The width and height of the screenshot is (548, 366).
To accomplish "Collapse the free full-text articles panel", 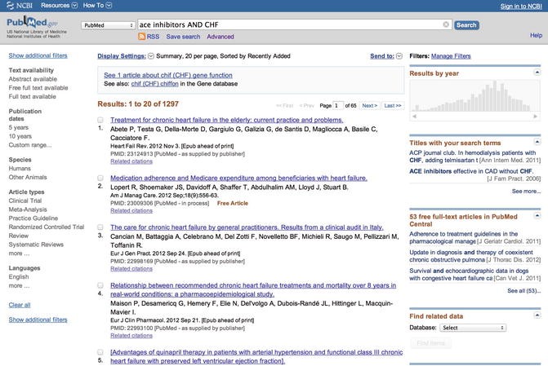I will (x=537, y=216).
